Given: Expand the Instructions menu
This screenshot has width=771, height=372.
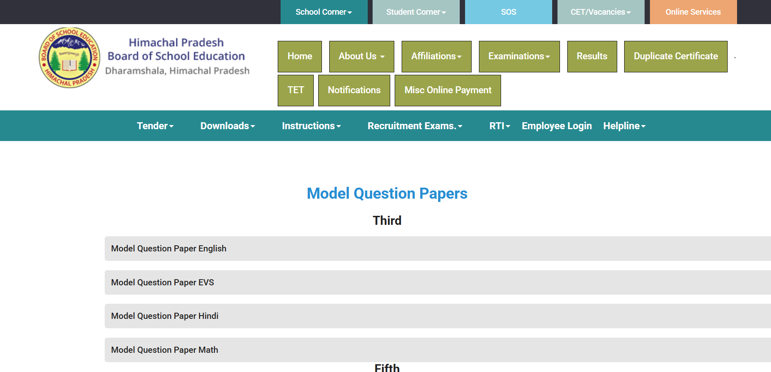Looking at the screenshot, I should (312, 126).
